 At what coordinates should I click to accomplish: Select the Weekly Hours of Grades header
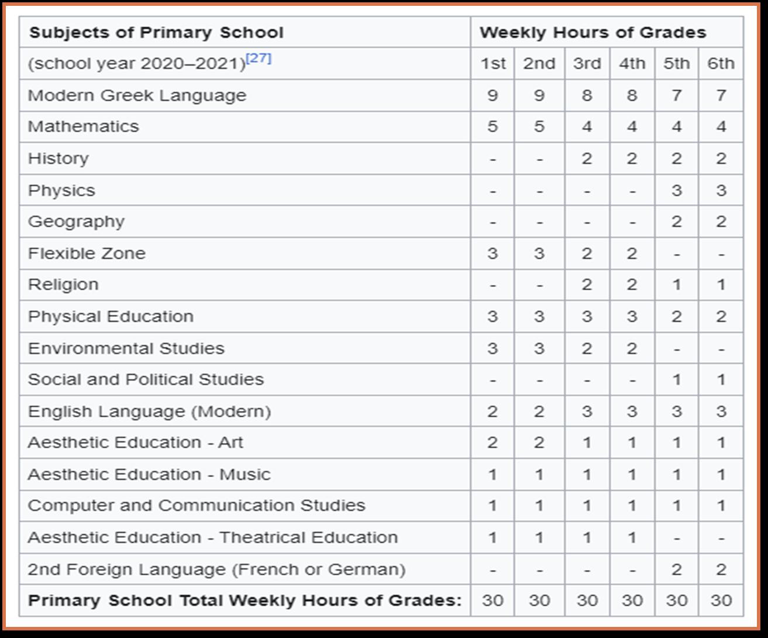click(593, 32)
